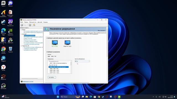Screen dimensions: 177x99
Task: Click the notification bell in tray
Action: tap(175, 97)
